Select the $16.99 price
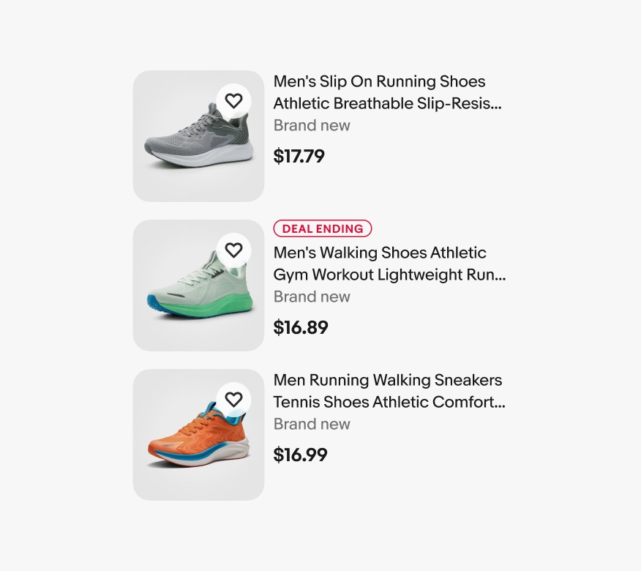The image size is (641, 571). point(300,455)
